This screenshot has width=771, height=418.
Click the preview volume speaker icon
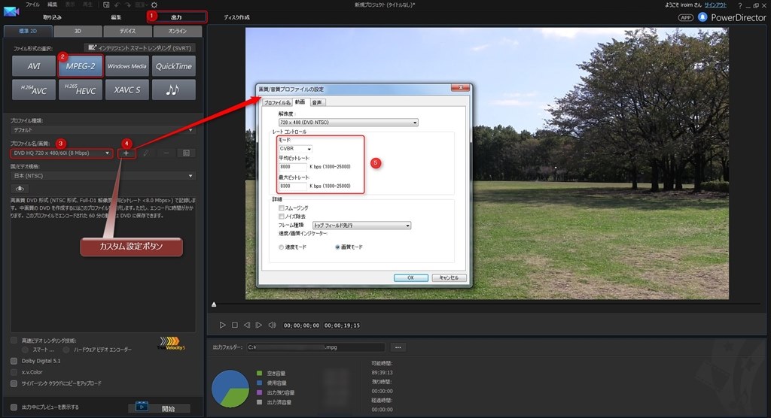272,326
